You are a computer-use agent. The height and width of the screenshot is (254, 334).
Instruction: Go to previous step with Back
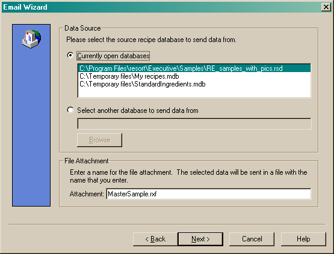155,239
